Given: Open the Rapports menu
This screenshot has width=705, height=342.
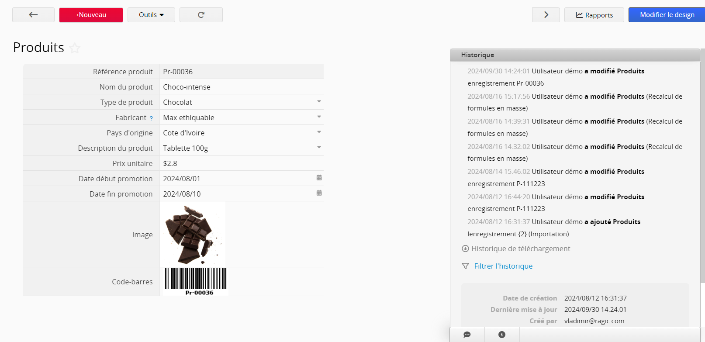Looking at the screenshot, I should (x=594, y=15).
